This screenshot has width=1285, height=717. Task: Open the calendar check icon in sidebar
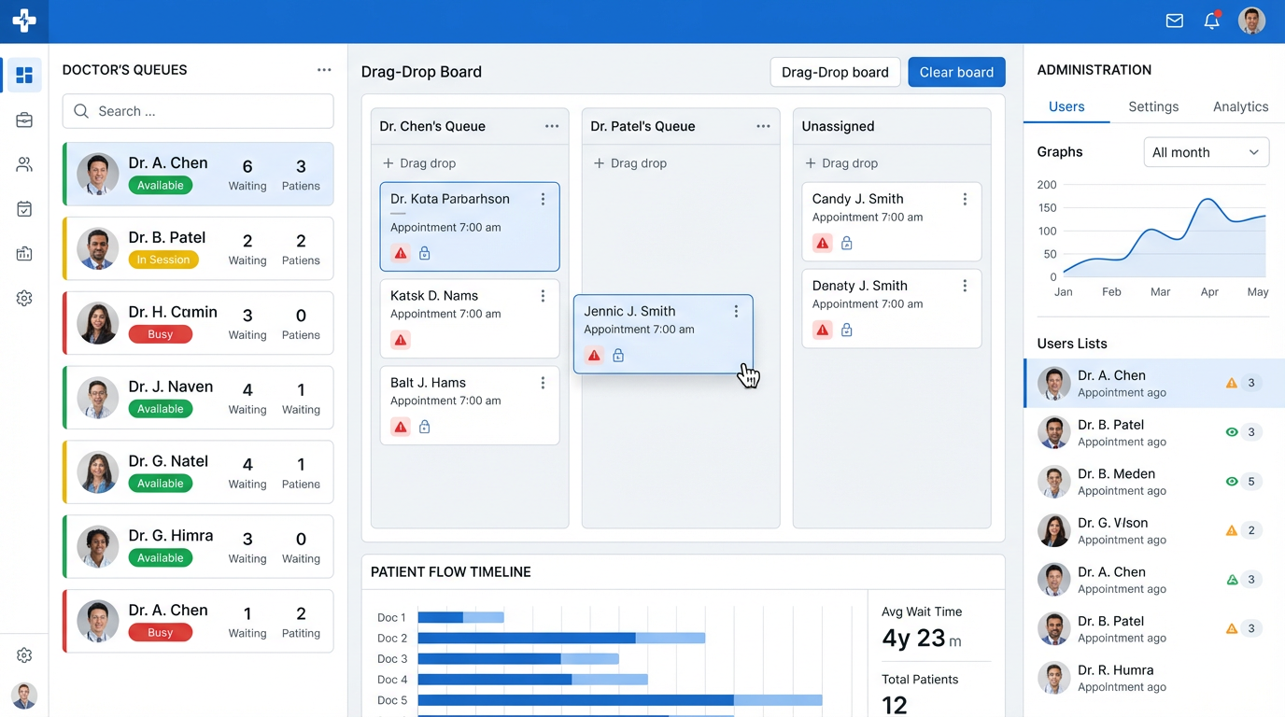(24, 209)
